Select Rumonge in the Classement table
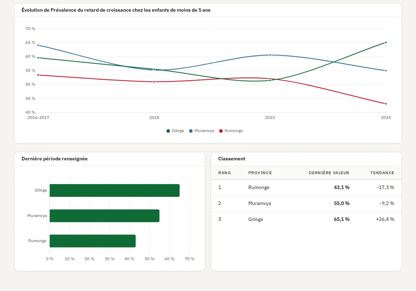Viewport: 416px width, 291px height. (x=259, y=188)
